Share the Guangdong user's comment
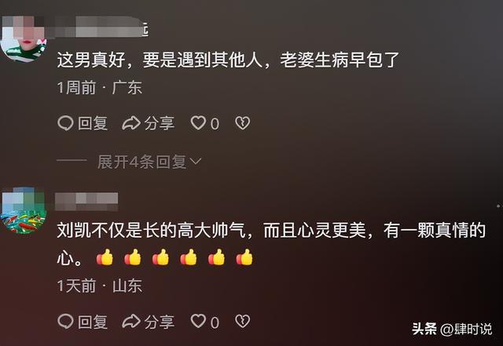Image resolution: width=503 pixels, height=346 pixels. (x=149, y=123)
